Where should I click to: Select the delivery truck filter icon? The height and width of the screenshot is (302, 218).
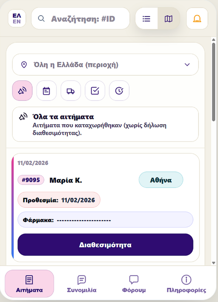click(71, 91)
